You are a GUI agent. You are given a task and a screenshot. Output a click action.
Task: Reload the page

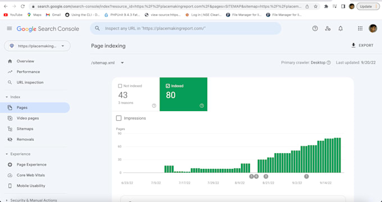point(22,7)
